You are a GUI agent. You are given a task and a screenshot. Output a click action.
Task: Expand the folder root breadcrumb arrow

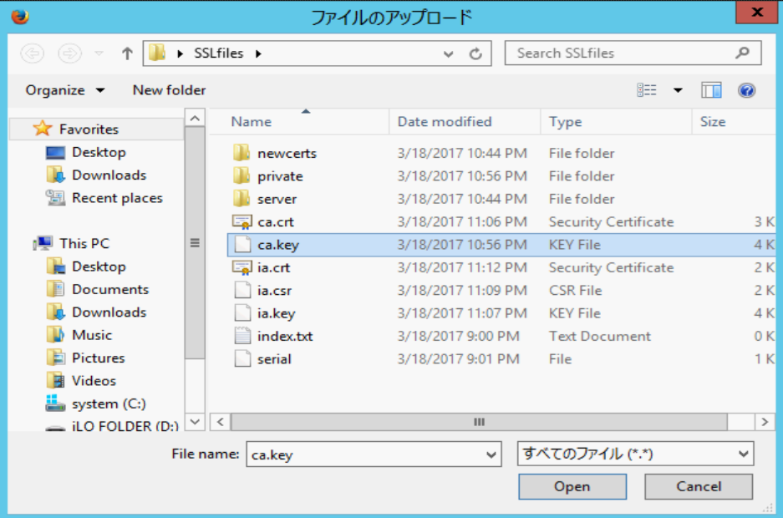click(x=180, y=53)
